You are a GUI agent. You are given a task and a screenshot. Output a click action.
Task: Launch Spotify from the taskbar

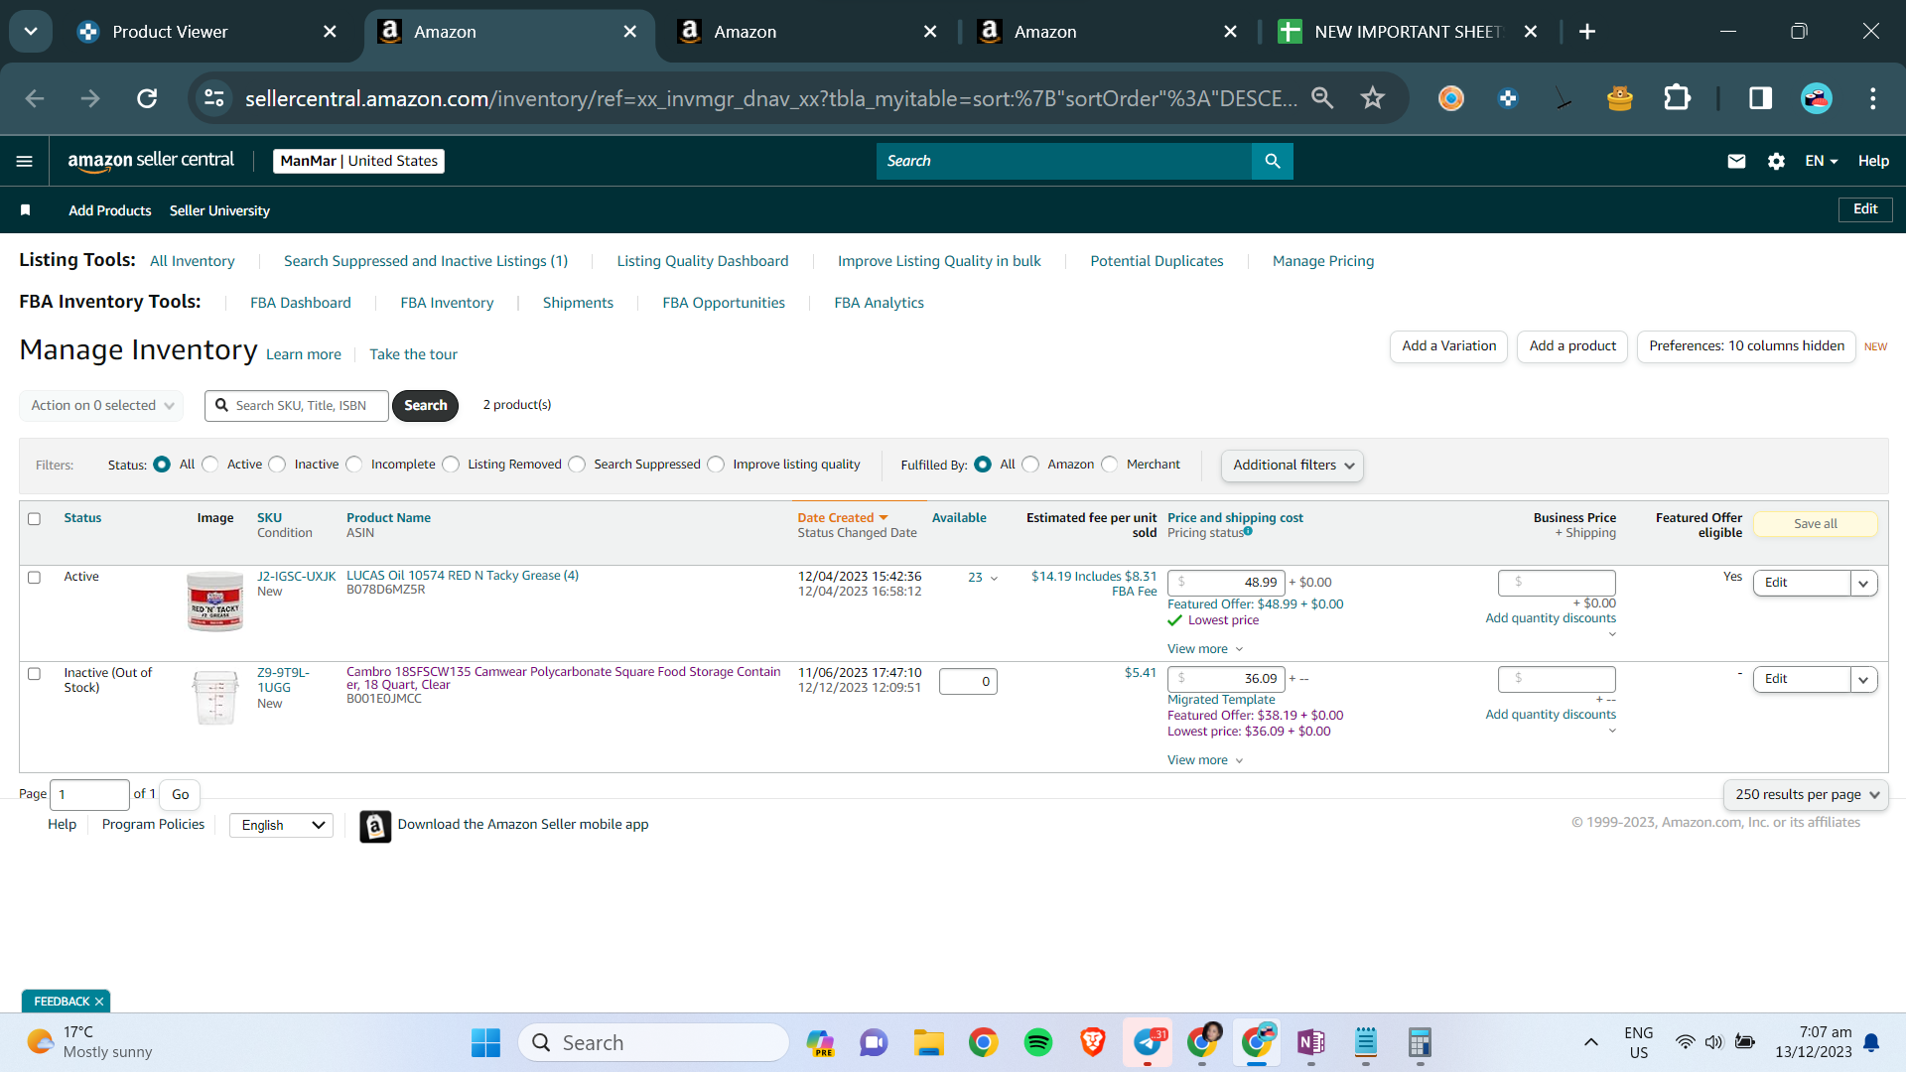pos(1038,1042)
